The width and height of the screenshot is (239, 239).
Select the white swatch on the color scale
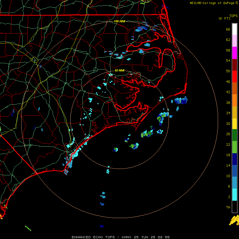point(234,29)
